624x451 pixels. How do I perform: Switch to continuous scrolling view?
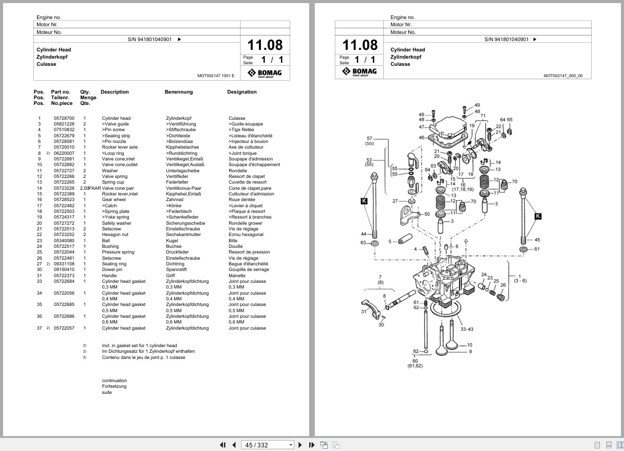pyautogui.click(x=609, y=445)
